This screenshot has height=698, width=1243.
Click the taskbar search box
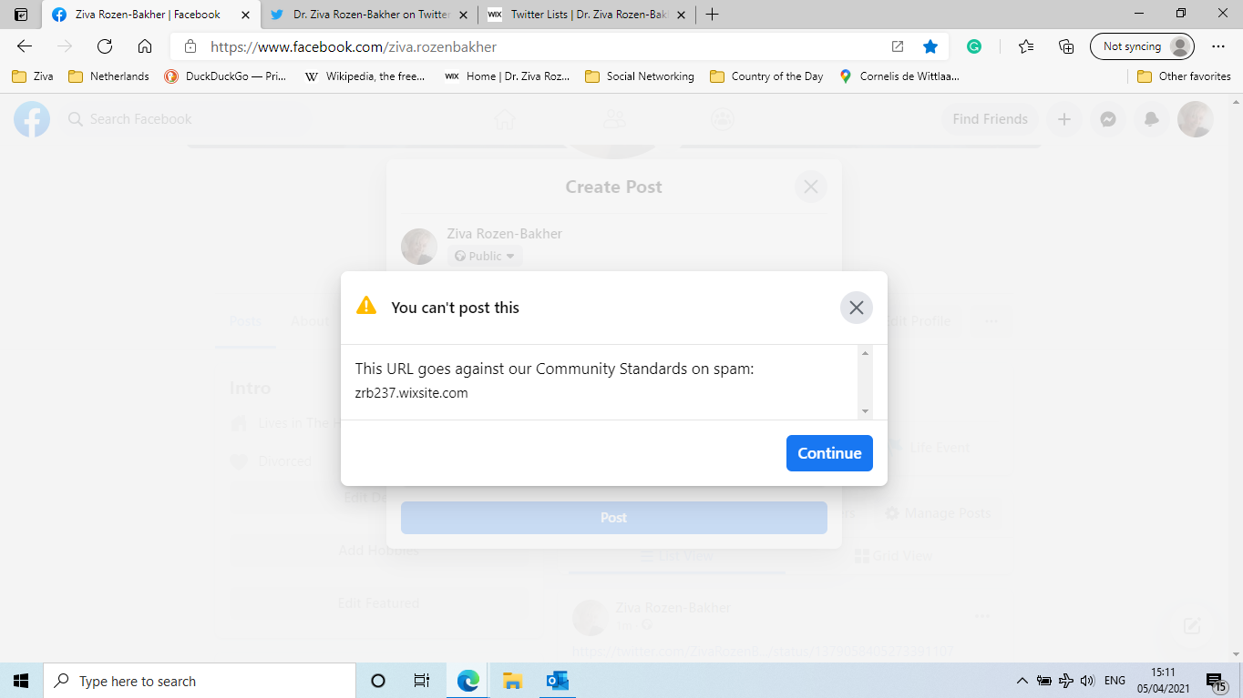click(x=200, y=681)
